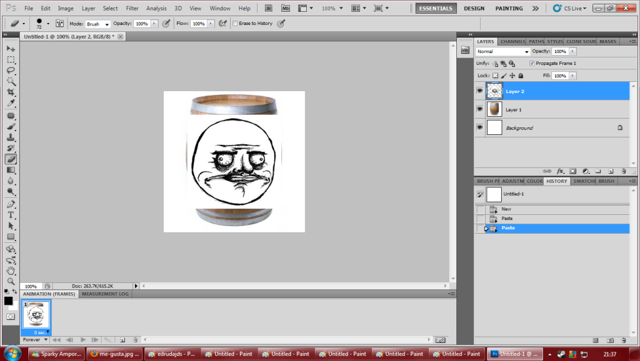This screenshot has height=361, width=640.
Task: Enable the Erase to History checkbox
Action: 235,23
